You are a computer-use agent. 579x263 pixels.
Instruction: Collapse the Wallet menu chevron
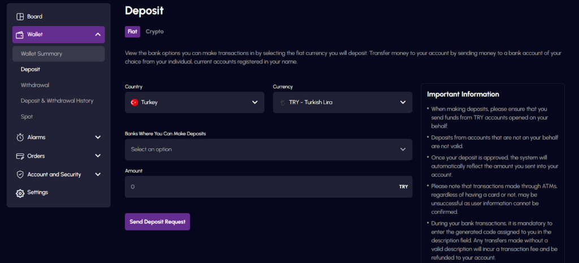pos(97,35)
